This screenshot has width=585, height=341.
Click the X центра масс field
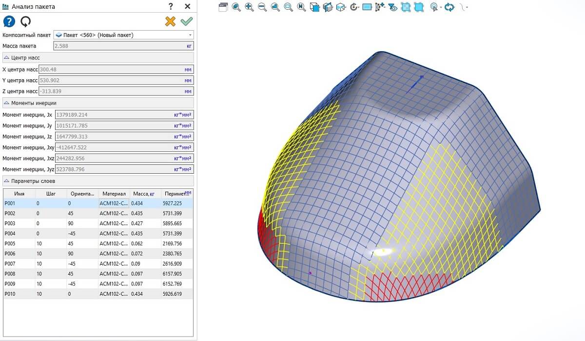coord(116,69)
